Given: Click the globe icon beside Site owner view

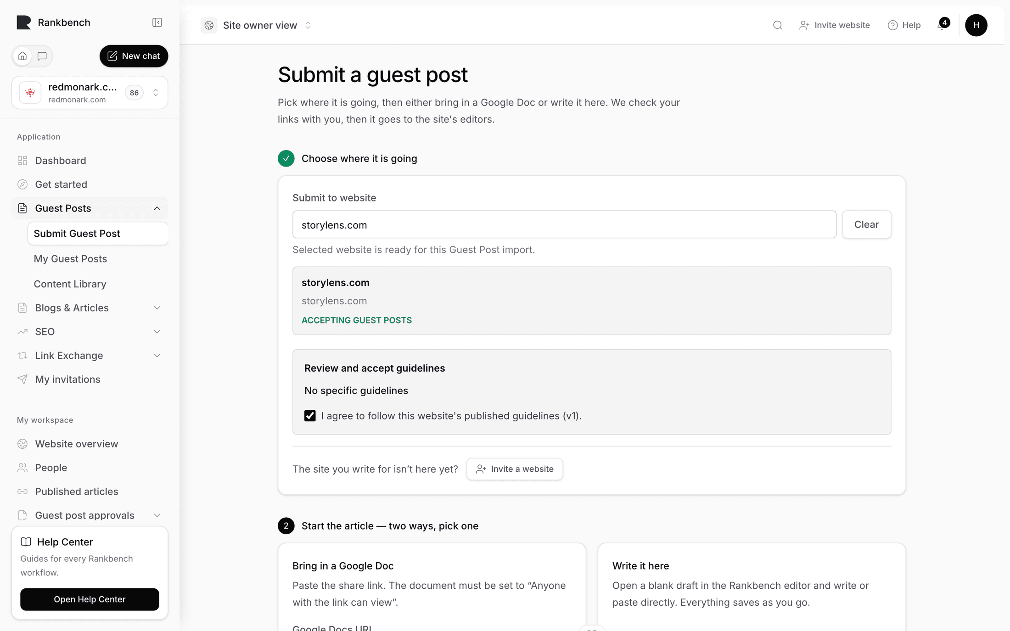Looking at the screenshot, I should (209, 25).
